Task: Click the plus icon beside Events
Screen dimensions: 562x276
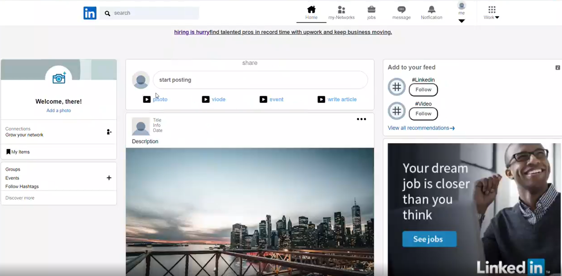Action: (x=109, y=178)
